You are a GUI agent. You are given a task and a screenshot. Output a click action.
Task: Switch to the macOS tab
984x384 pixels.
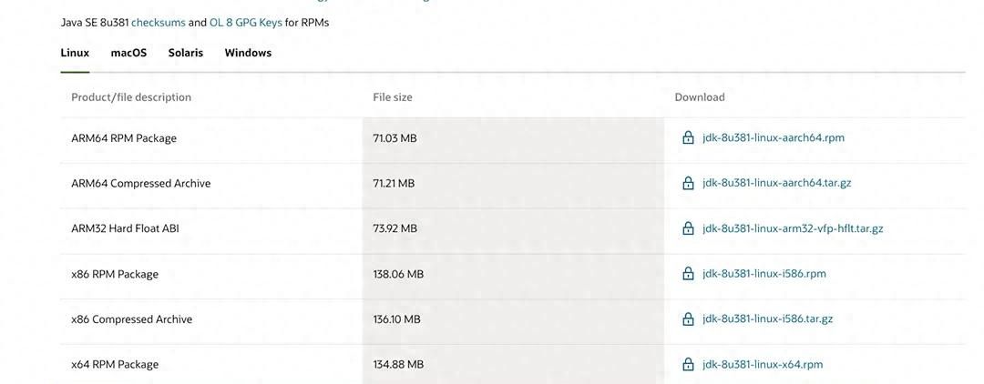(x=128, y=53)
